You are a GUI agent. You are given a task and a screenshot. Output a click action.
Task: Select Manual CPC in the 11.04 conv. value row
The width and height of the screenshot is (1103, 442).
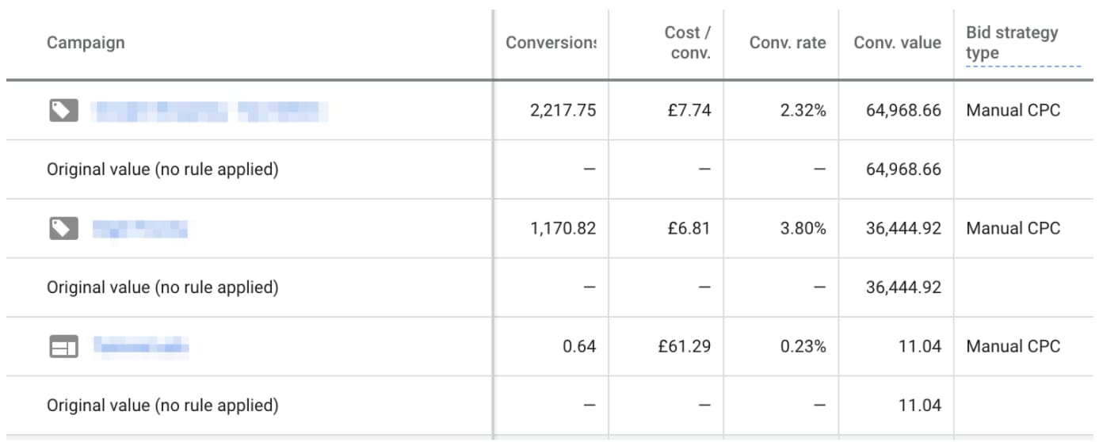[1013, 347]
